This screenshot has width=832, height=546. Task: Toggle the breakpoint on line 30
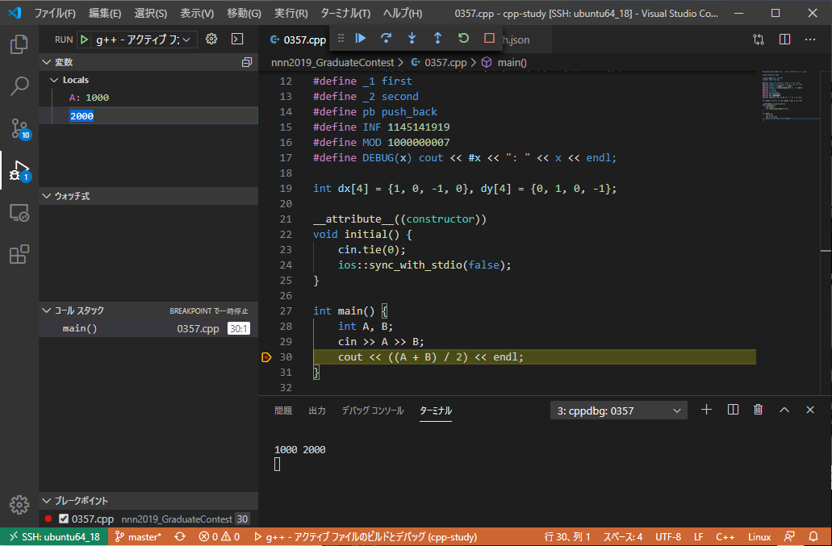(266, 357)
